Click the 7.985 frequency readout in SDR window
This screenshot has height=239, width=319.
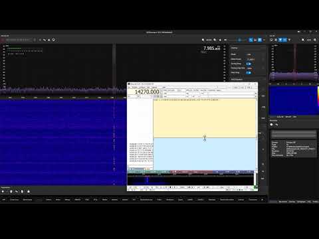(x=211, y=48)
